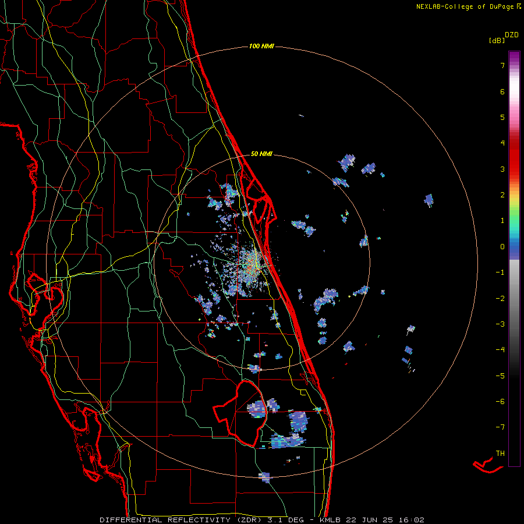The width and height of the screenshot is (524, 524).
Task: Select the 6 dB scale value
Action: coord(502,91)
